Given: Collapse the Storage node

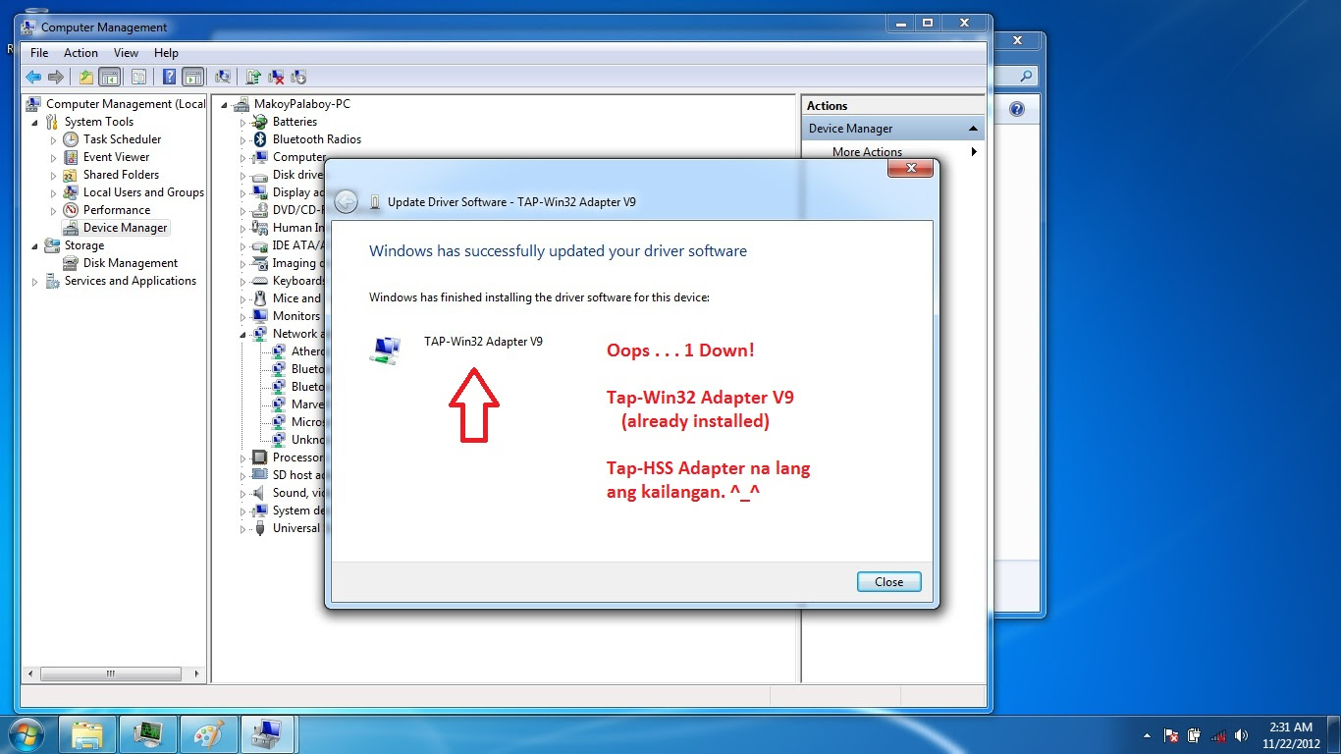Looking at the screenshot, I should [35, 245].
